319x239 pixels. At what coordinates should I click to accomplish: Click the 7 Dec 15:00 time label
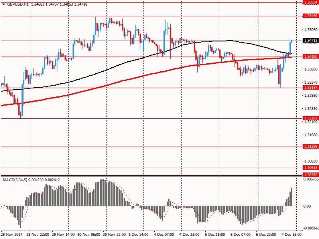pos(291,235)
